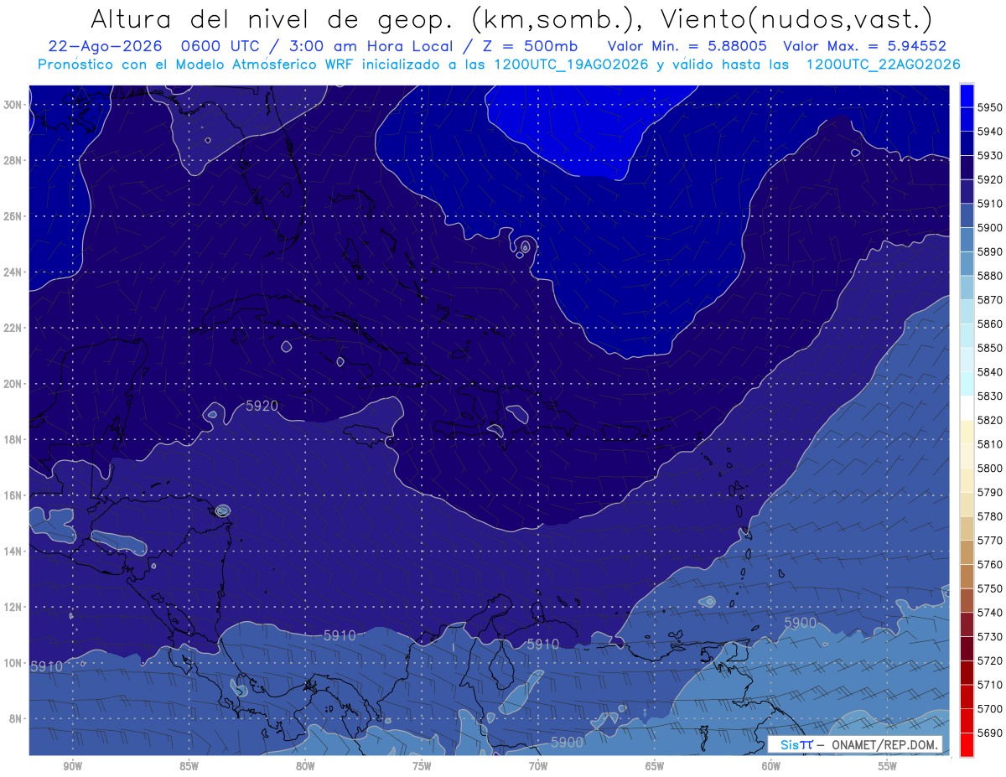Screen dimensions: 1006x777
Task: Click the 'Valor Max. = 5.94552' readout
Action: [x=864, y=46]
